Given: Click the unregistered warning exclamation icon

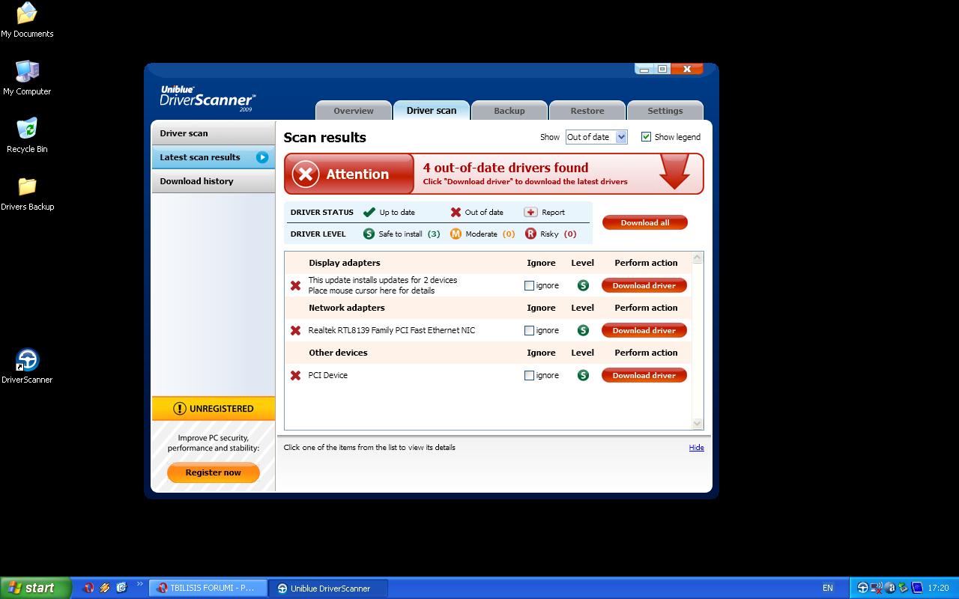Looking at the screenshot, I should coord(179,409).
